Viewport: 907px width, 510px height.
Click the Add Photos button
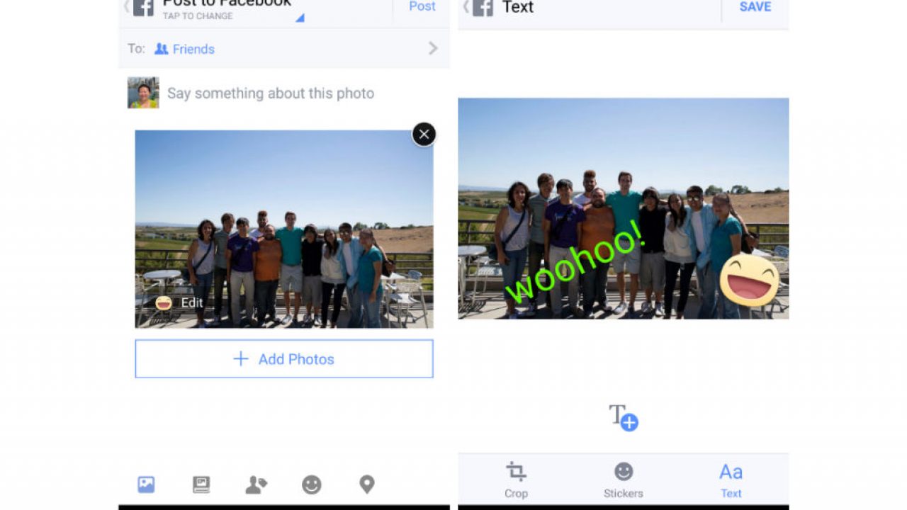[284, 358]
